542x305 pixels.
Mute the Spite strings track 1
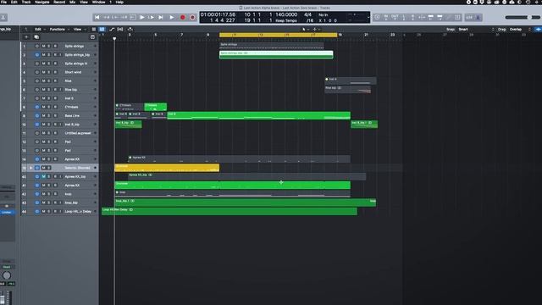tap(43, 46)
